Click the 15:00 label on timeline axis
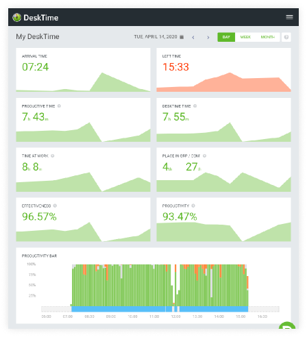The image size is (307, 337). point(241,316)
